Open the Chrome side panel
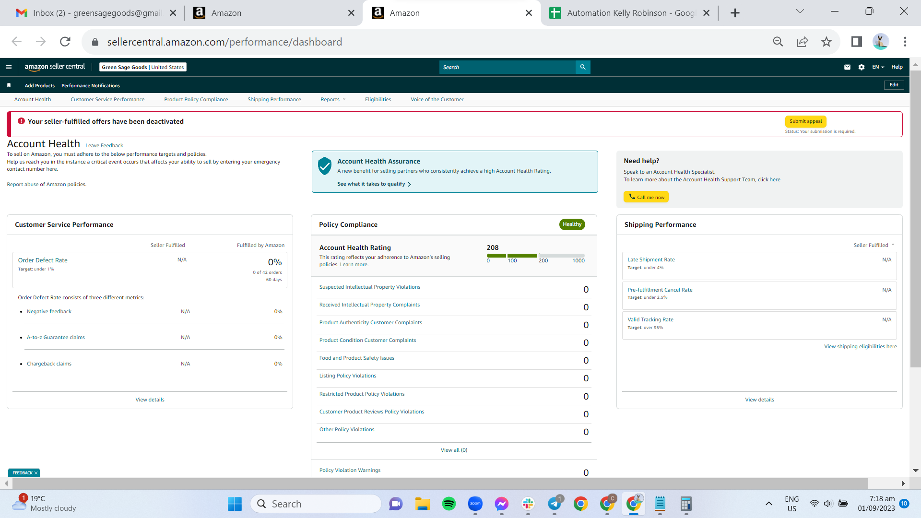 click(x=857, y=42)
